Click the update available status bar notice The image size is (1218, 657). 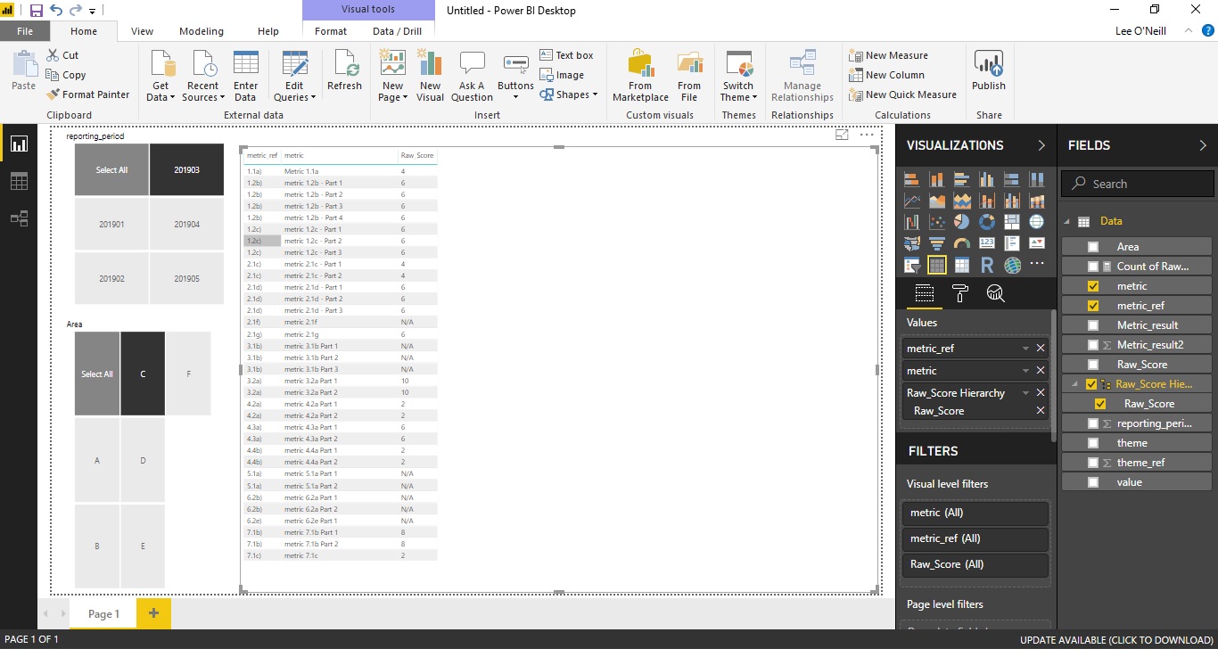click(x=1116, y=640)
